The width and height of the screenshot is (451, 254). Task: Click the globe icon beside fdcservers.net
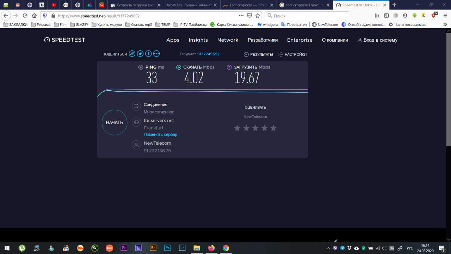point(136,122)
